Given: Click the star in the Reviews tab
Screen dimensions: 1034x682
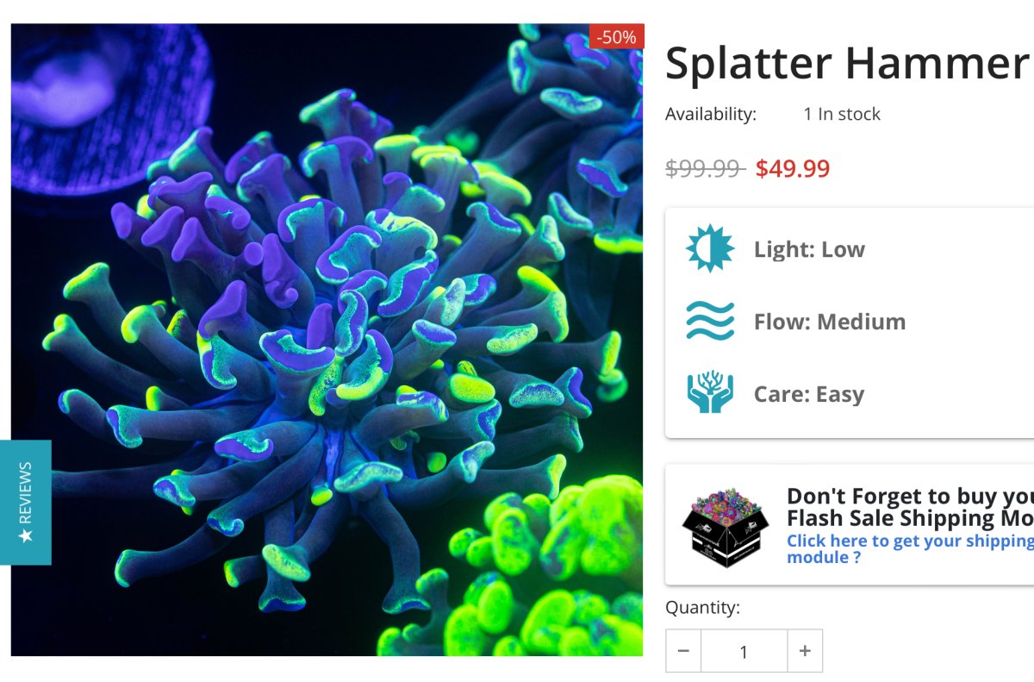Looking at the screenshot, I should coord(25,535).
